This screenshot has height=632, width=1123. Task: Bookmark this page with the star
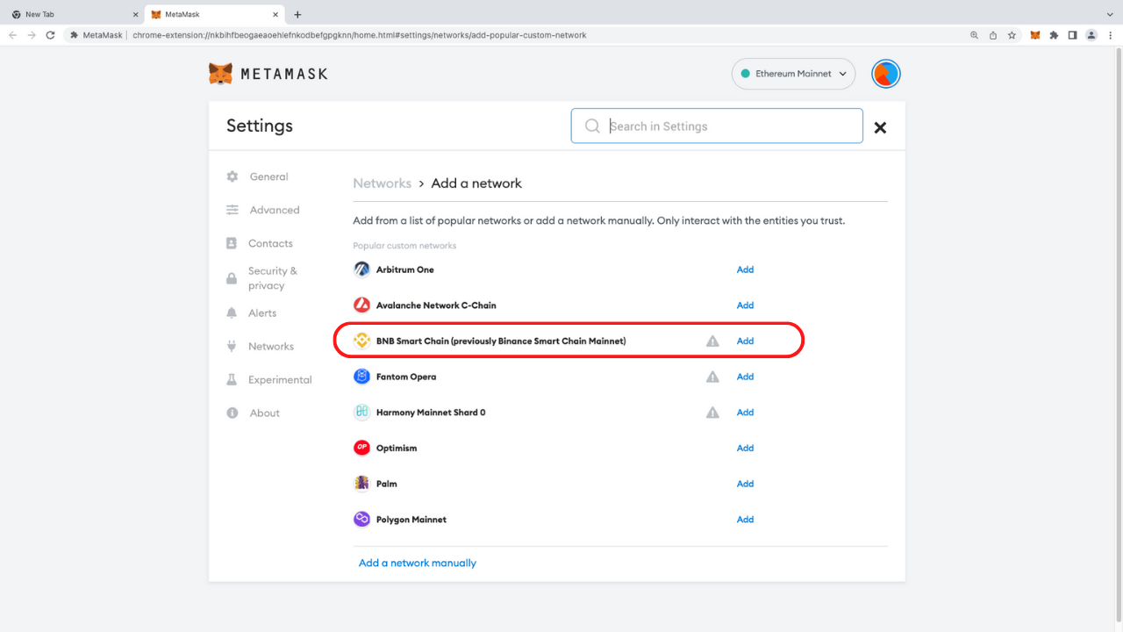[x=1012, y=35]
